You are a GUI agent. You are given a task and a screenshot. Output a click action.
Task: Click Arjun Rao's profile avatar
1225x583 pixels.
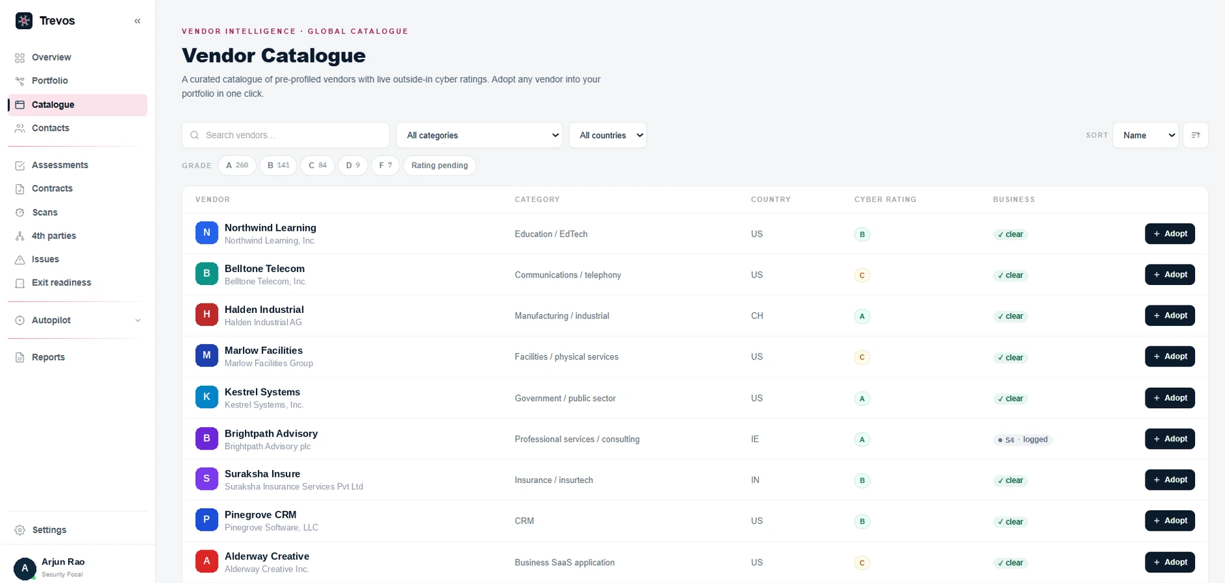[25, 568]
